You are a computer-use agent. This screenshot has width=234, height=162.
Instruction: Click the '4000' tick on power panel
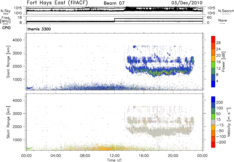pos(17,40)
